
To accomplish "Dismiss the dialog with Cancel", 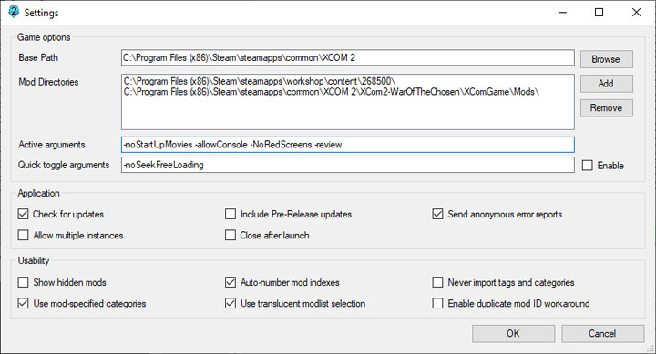I will pos(602,333).
